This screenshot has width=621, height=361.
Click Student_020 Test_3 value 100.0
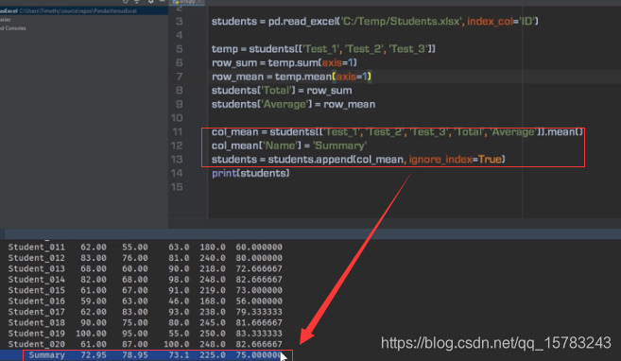click(177, 344)
